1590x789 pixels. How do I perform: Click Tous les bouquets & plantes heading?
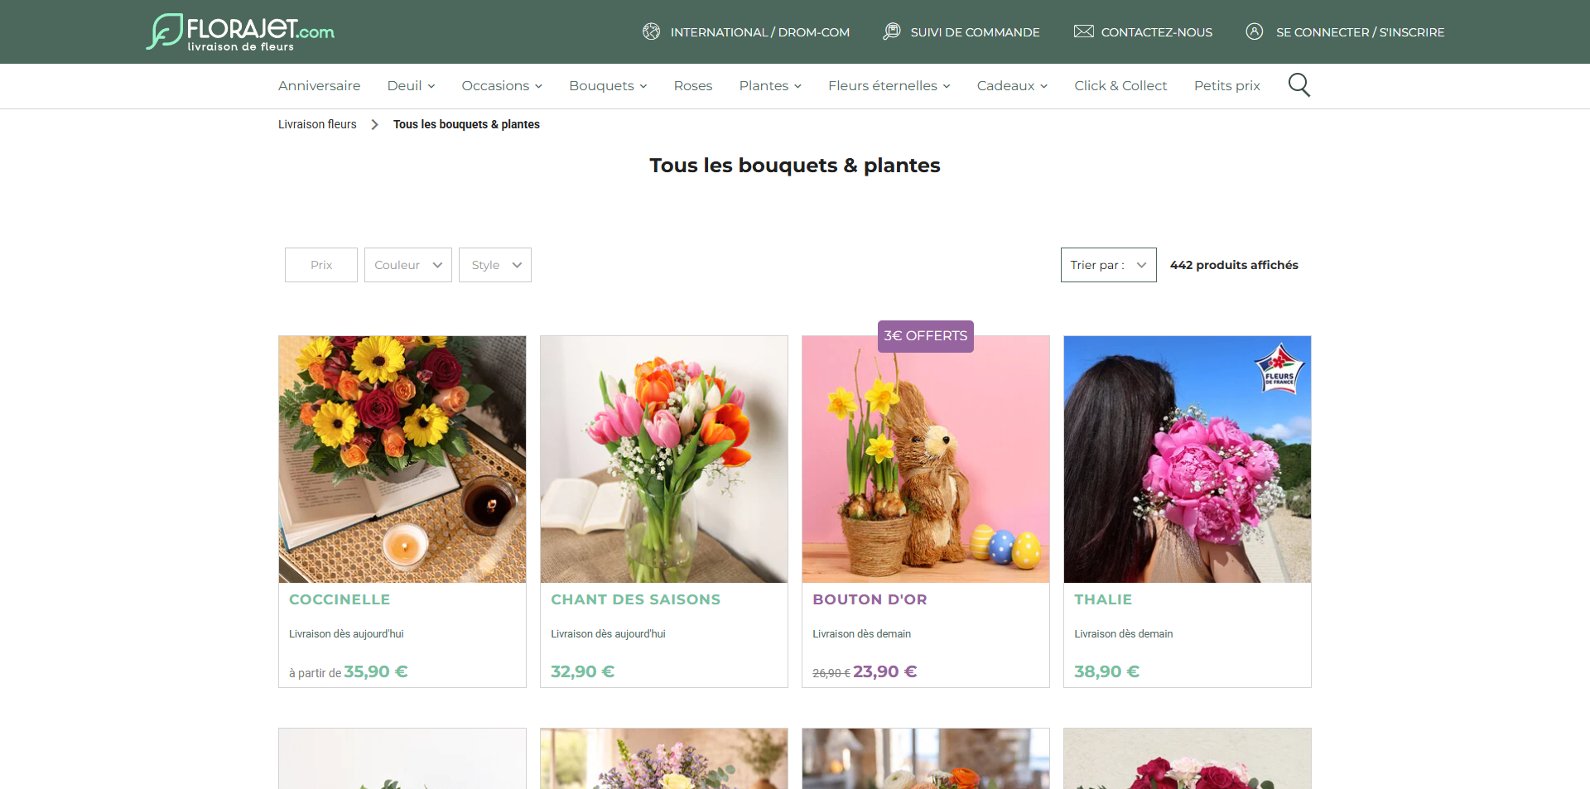pyautogui.click(x=795, y=166)
